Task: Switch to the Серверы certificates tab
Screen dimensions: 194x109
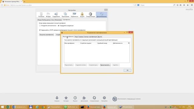Action: [x=81, y=37]
